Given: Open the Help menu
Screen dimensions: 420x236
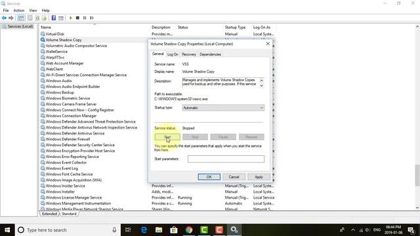Looking at the screenshot, I should tap(45, 10).
